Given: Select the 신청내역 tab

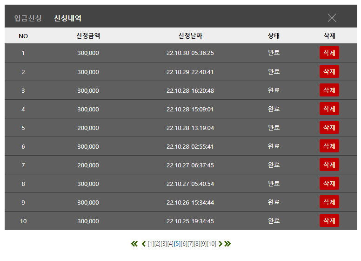Looking at the screenshot, I should coord(67,18).
